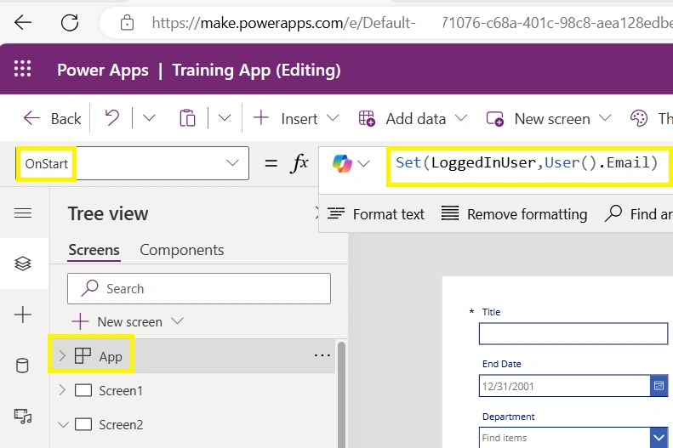Expand the undo options dropdown
Screen dimensions: 673x448
[x=149, y=117]
